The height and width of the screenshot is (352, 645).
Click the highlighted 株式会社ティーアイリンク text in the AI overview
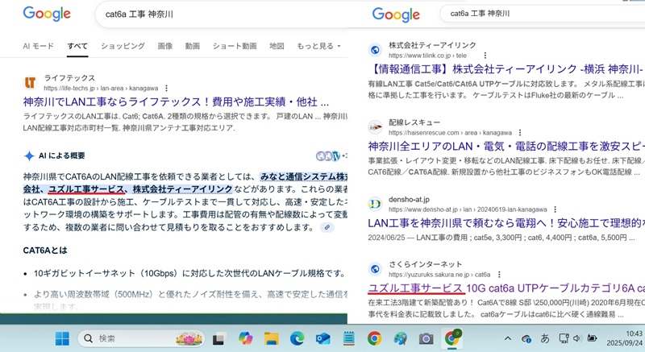182,189
